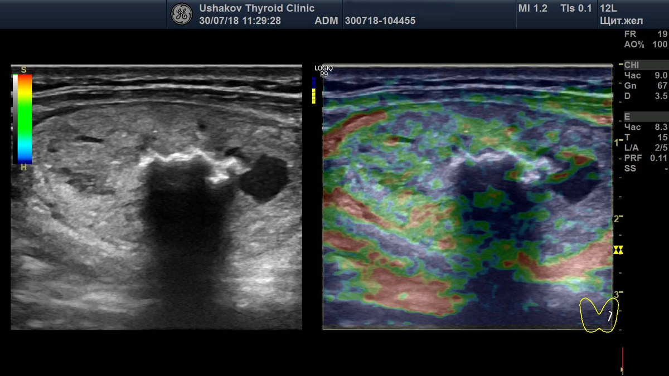The image size is (669, 376).
Task: Click the PRF 0.11 parameter
Action: click(646, 158)
